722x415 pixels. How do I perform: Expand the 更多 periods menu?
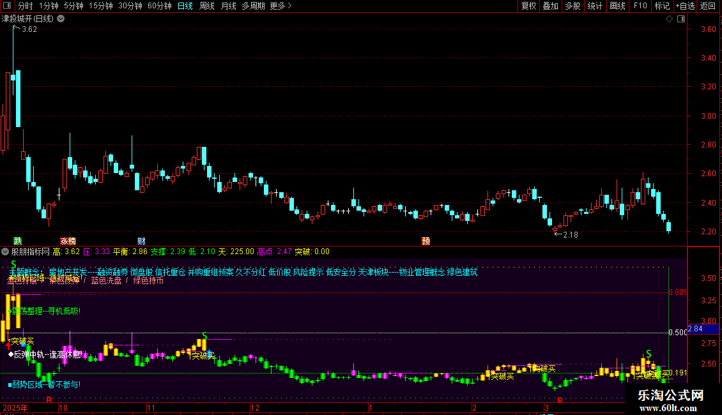(280, 6)
